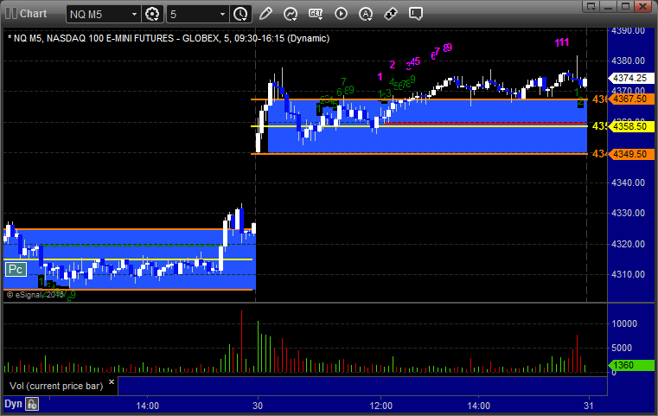The height and width of the screenshot is (416, 658).
Task: Click the 4330.00 price axis label
Action: [629, 213]
